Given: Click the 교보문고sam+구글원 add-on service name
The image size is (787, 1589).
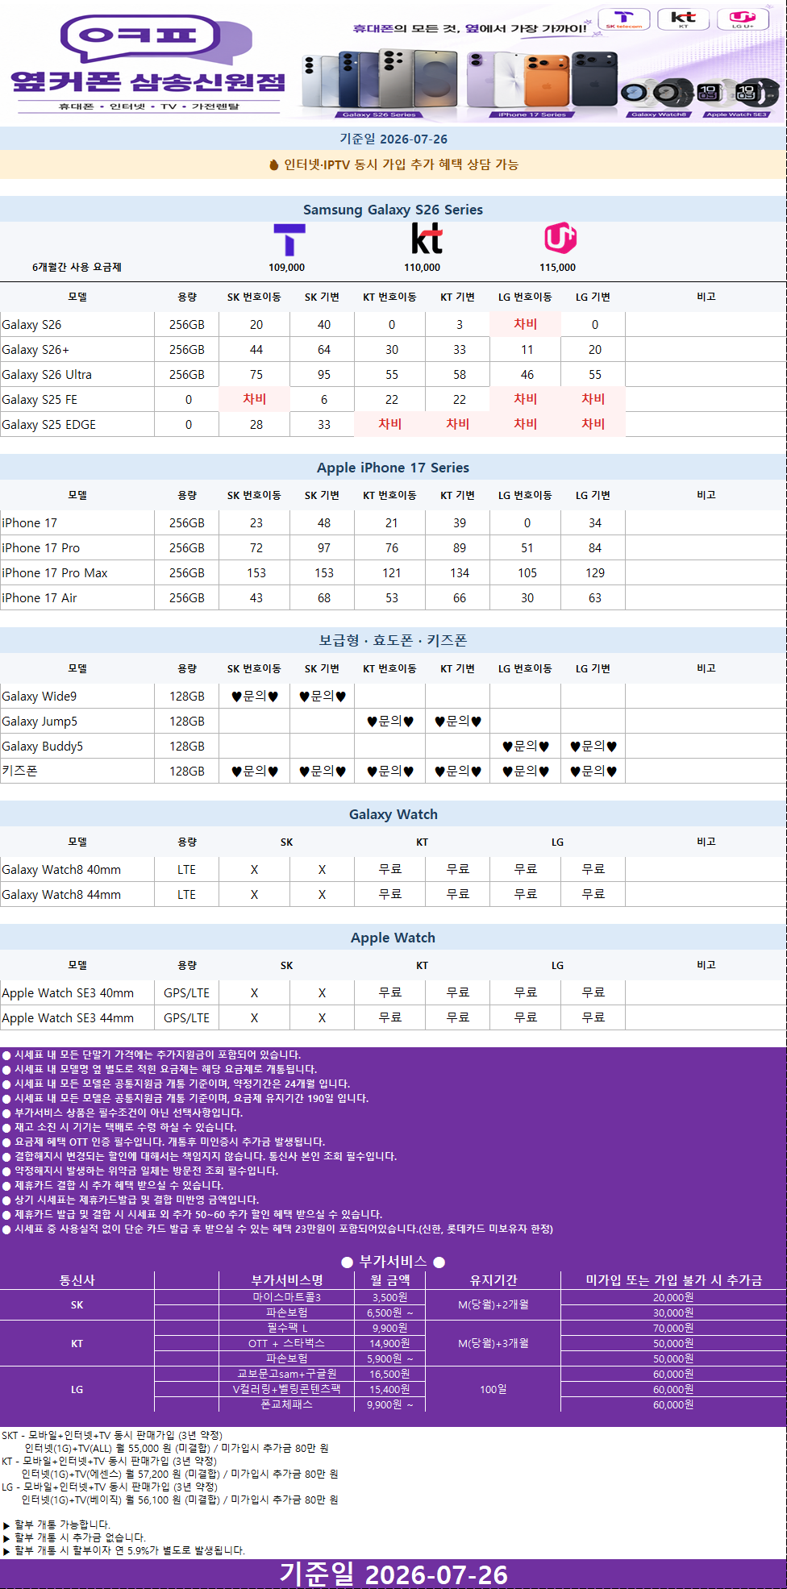Looking at the screenshot, I should (287, 1374).
